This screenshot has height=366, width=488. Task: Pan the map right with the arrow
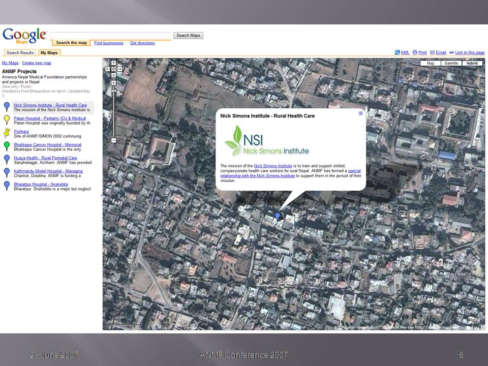119,69
